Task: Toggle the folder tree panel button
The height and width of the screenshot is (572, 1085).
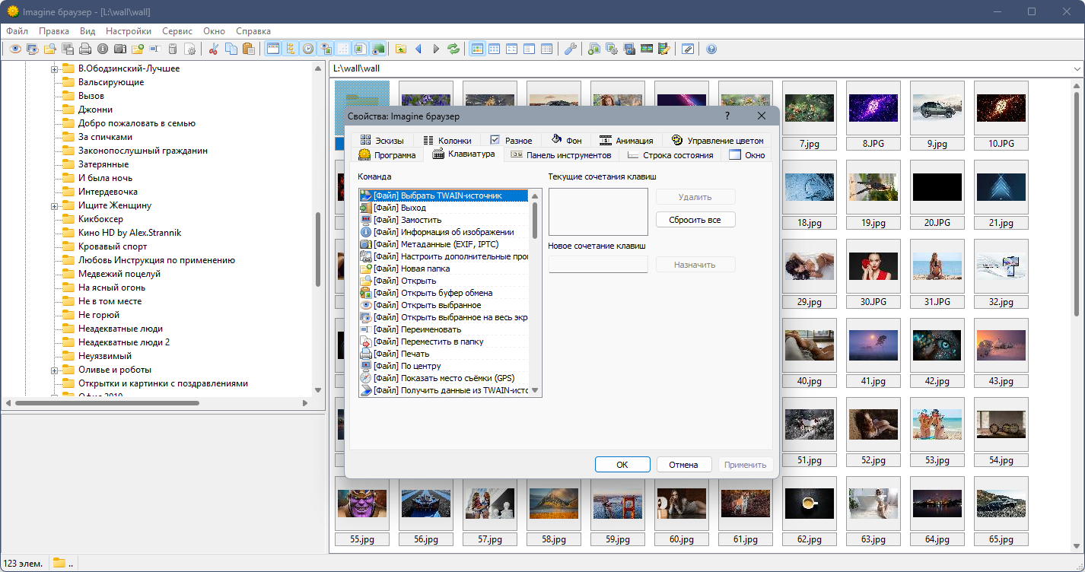Action: click(x=290, y=49)
